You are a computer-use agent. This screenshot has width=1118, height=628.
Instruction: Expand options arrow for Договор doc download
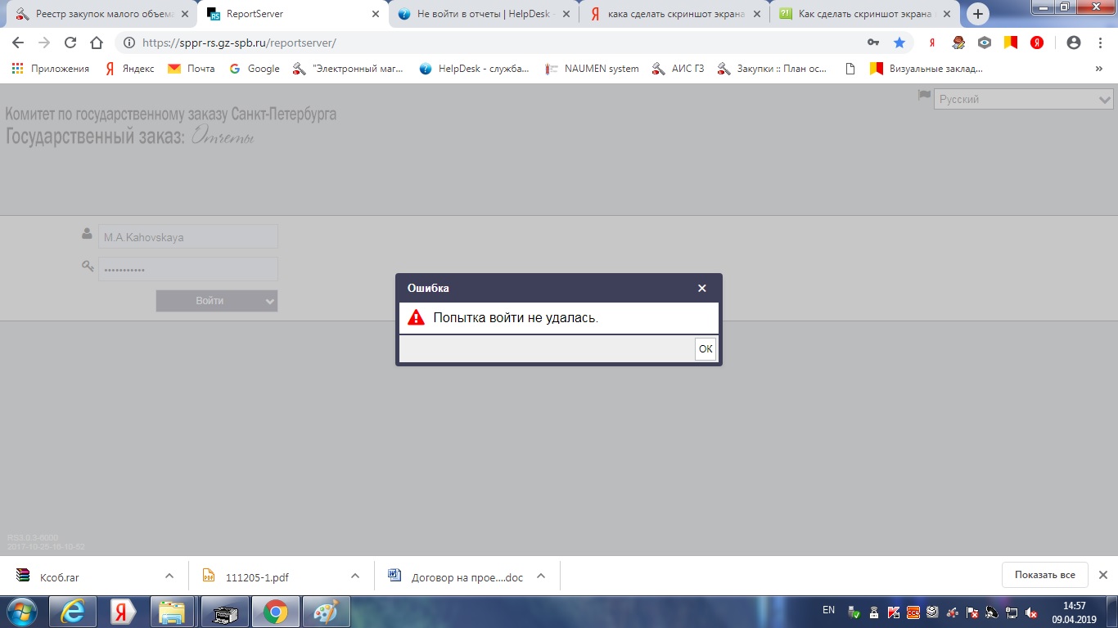point(541,576)
